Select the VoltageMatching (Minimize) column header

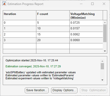(86, 15)
